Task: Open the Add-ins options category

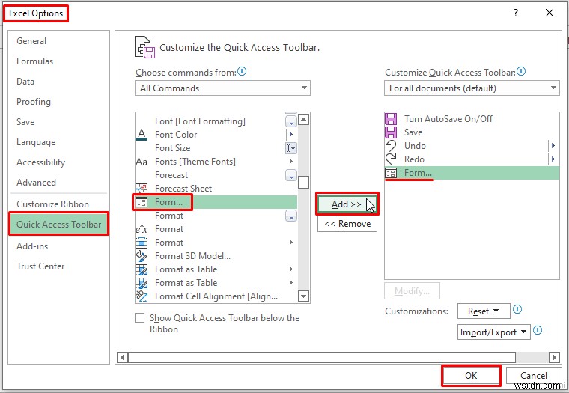Action: [32, 246]
